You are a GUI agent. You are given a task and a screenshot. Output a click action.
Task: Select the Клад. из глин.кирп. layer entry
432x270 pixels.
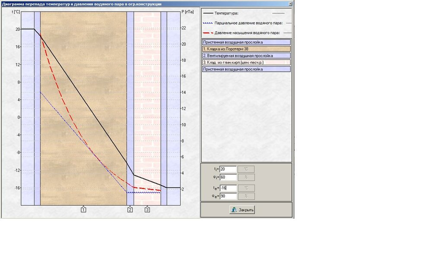pyautogui.click(x=246, y=62)
